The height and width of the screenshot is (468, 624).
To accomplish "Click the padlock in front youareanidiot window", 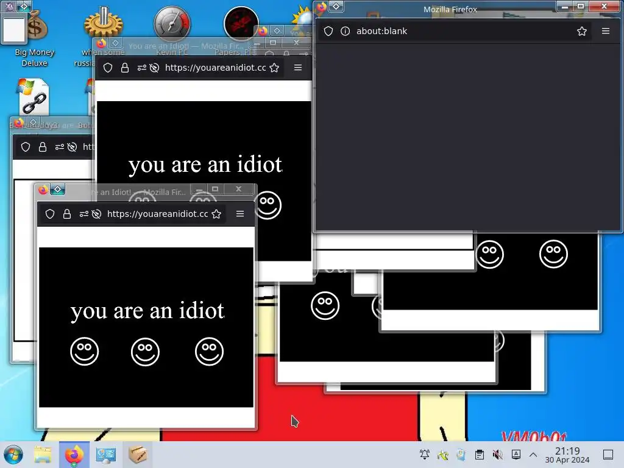I will pos(67,214).
